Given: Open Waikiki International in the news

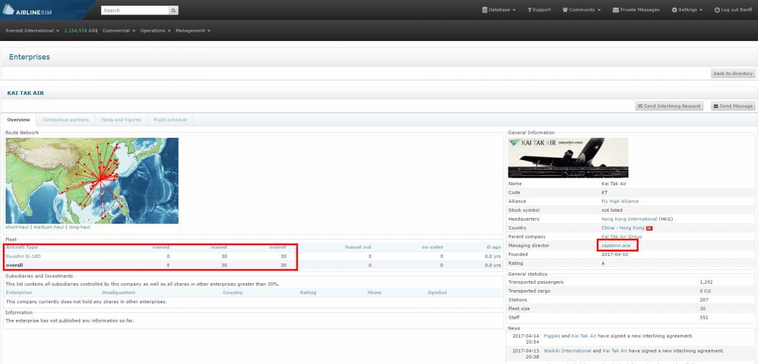Looking at the screenshot, I should (x=567, y=351).
